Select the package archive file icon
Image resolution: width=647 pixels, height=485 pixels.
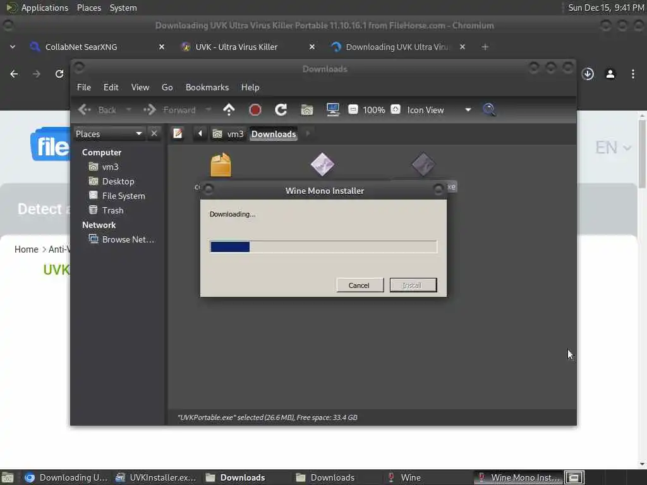click(221, 165)
